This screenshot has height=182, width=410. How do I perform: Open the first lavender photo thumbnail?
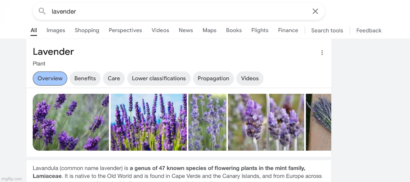point(71,122)
